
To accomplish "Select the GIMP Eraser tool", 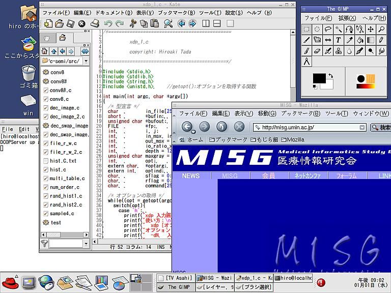I will (317, 51).
